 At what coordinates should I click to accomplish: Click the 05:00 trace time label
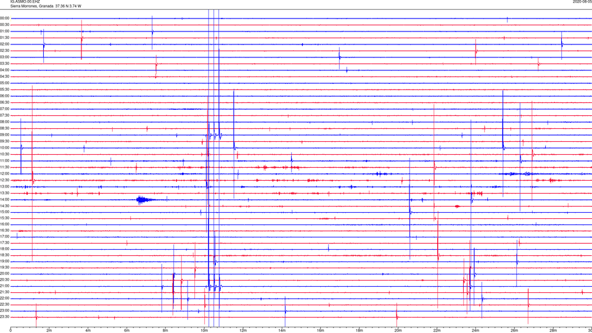5,83
